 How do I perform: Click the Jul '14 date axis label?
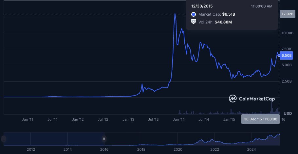tap(204, 119)
